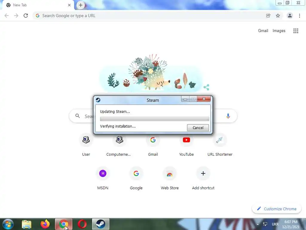Open the Google shortcut tile
Viewport: 306px width, 230px height.
(x=136, y=178)
